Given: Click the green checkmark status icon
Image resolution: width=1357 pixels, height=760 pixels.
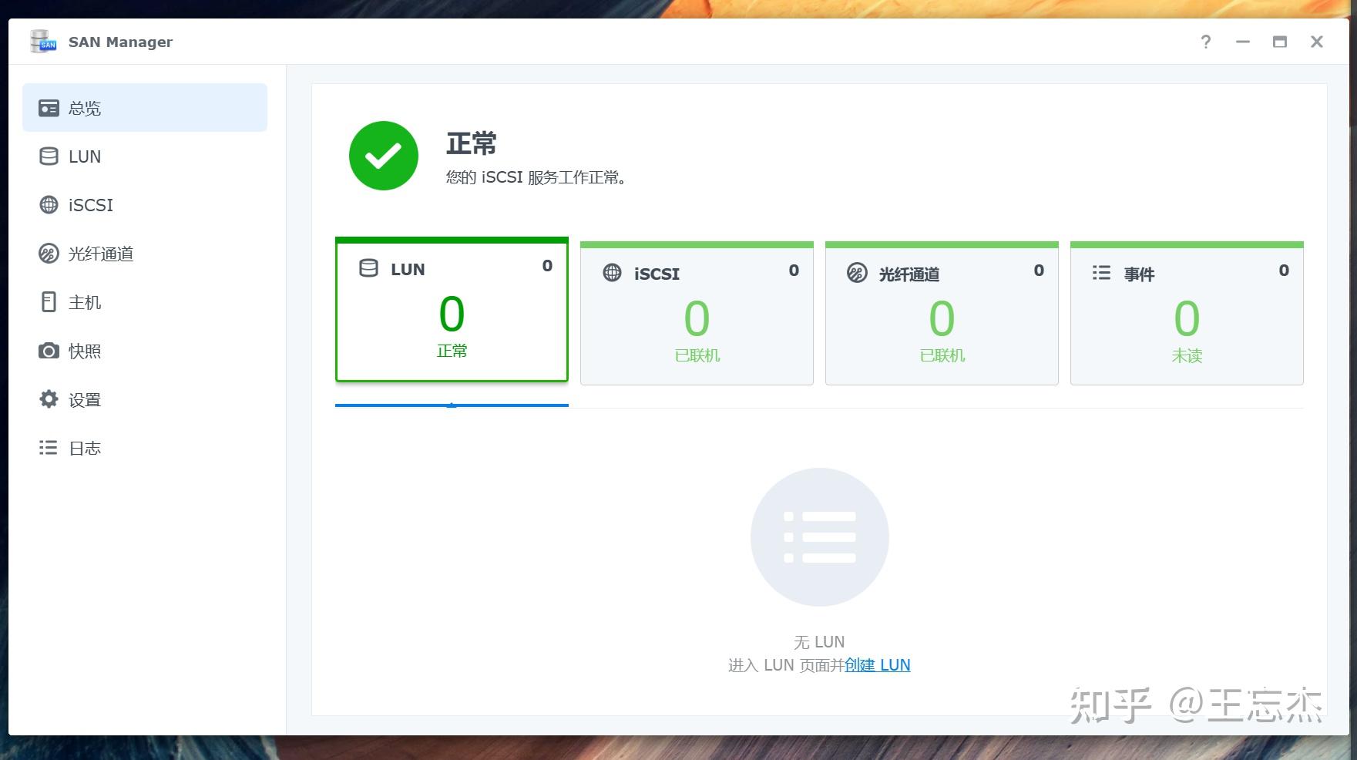Looking at the screenshot, I should tap(384, 156).
